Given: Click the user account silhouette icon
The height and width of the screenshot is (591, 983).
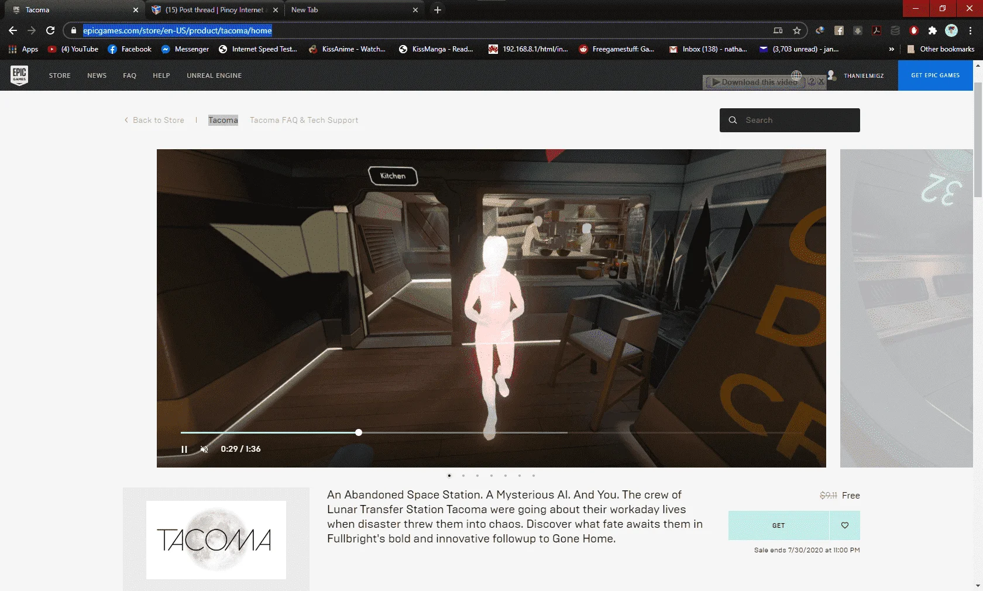Looking at the screenshot, I should pos(831,75).
